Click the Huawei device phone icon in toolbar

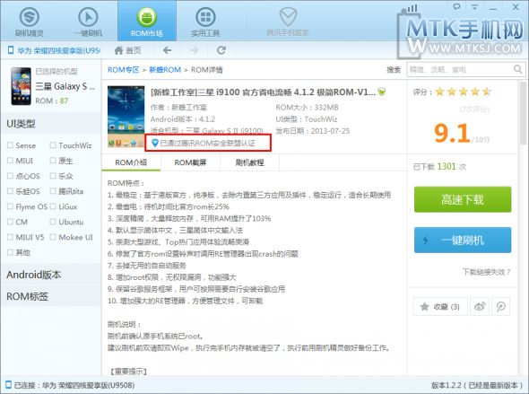tap(11, 50)
